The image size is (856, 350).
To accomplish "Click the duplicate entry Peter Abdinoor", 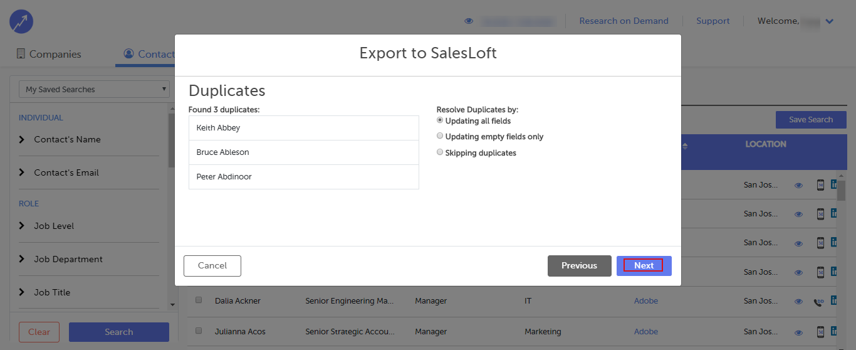I will point(304,177).
